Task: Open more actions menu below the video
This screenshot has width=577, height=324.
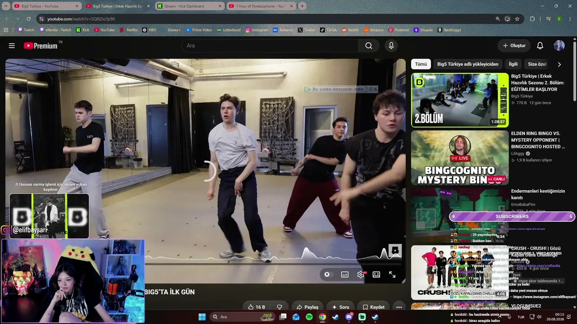Action: (399, 307)
